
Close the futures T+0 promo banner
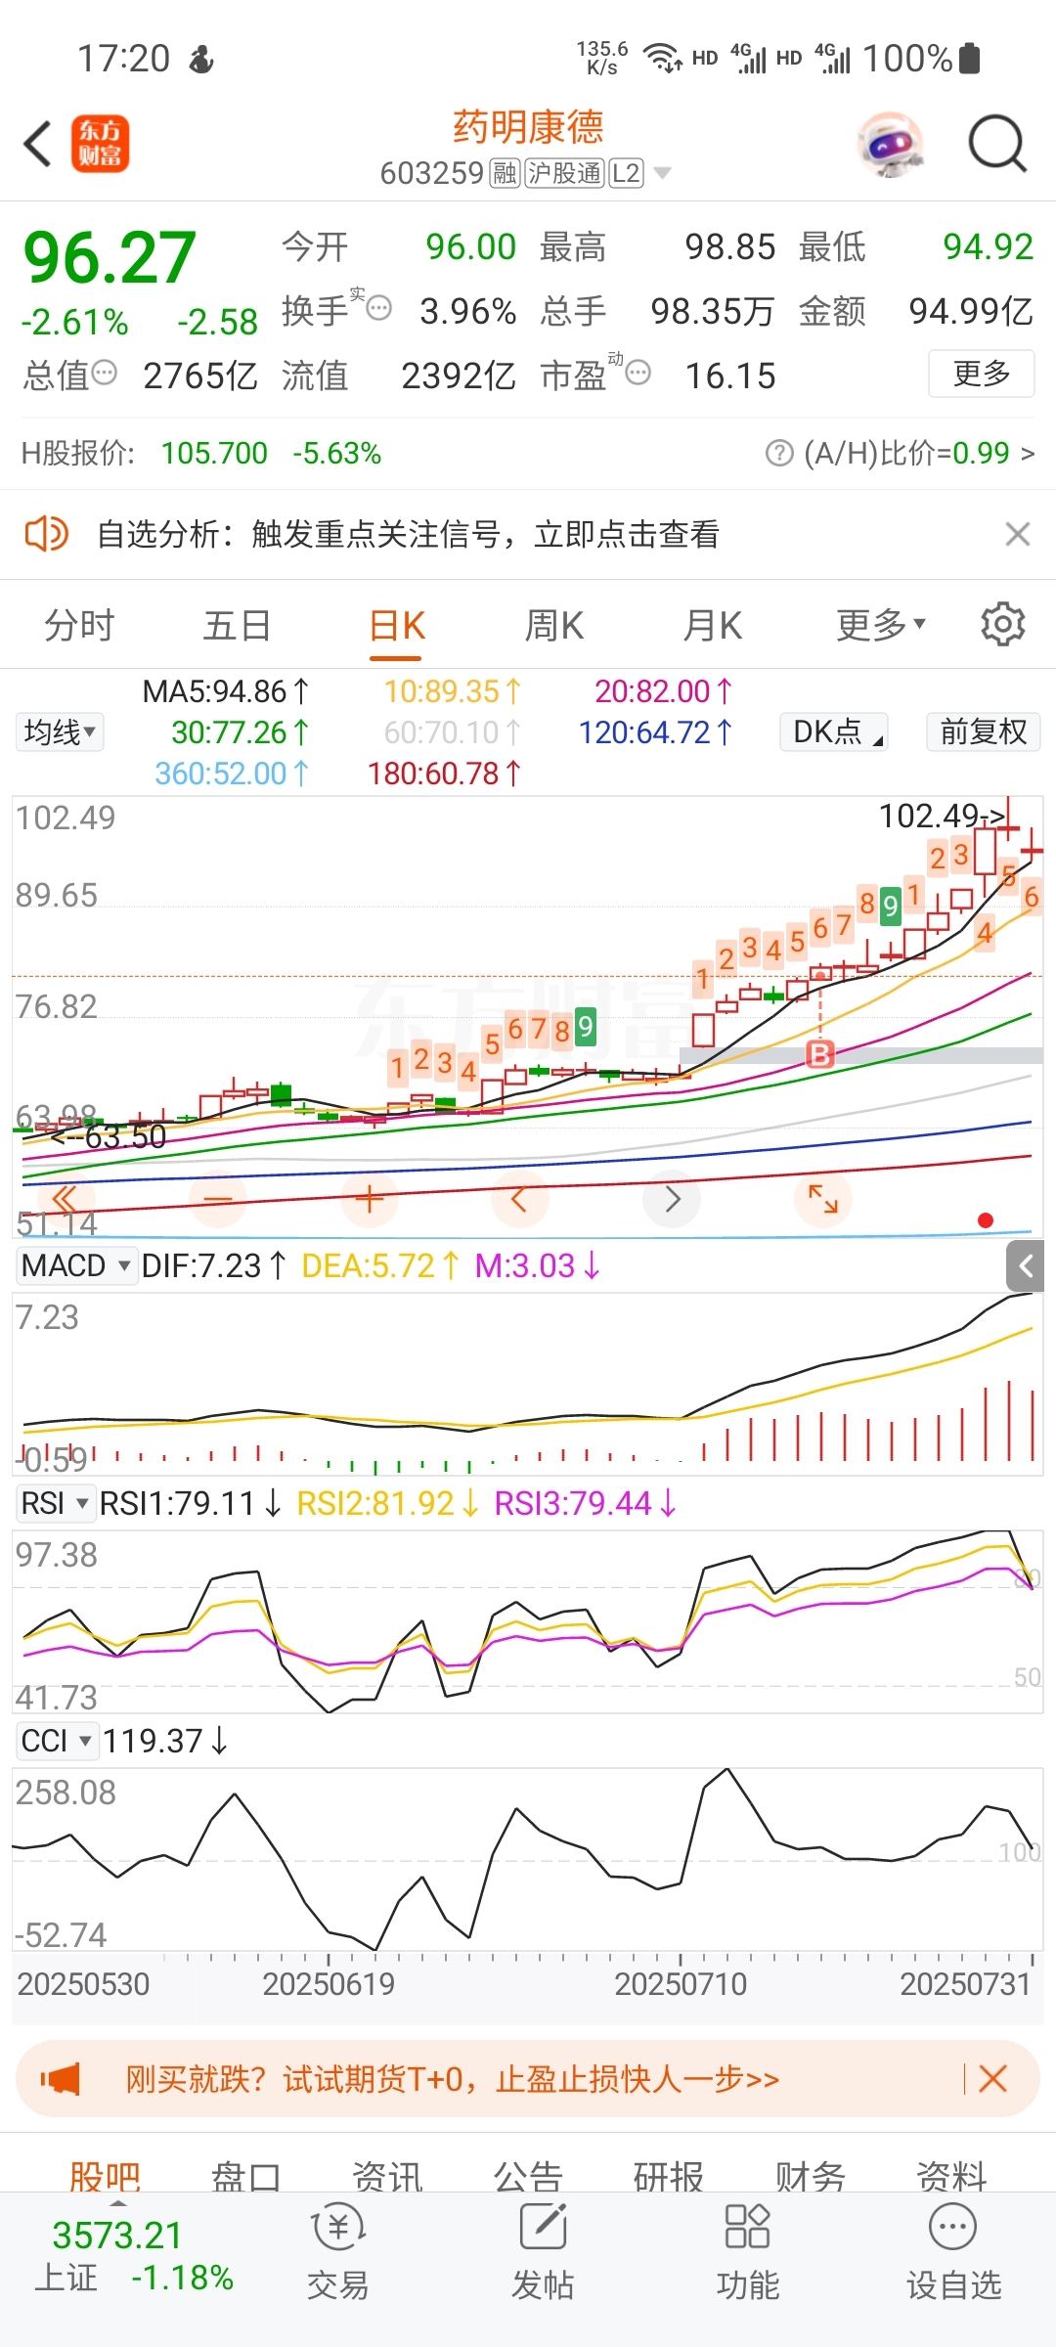(992, 2078)
